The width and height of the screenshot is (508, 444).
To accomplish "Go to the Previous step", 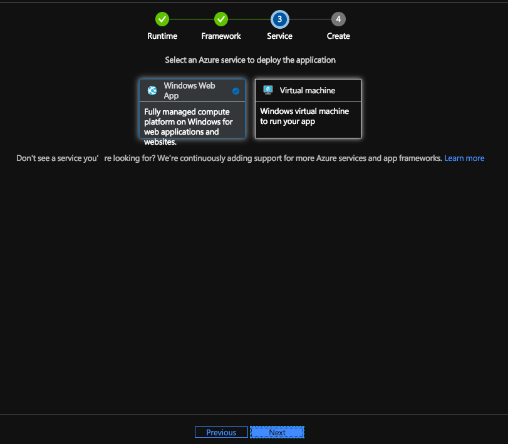I will point(221,432).
